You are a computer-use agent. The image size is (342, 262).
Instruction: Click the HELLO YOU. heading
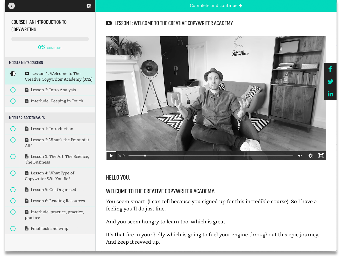[118, 178]
